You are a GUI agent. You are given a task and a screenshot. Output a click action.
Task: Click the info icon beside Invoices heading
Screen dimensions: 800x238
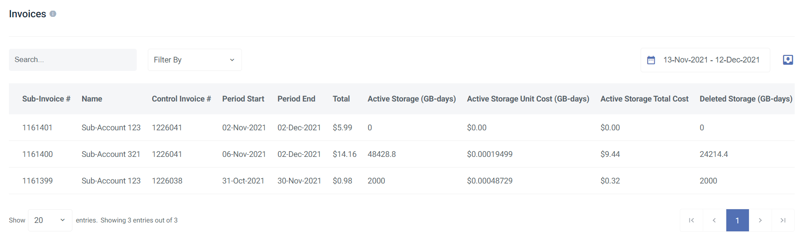53,14
